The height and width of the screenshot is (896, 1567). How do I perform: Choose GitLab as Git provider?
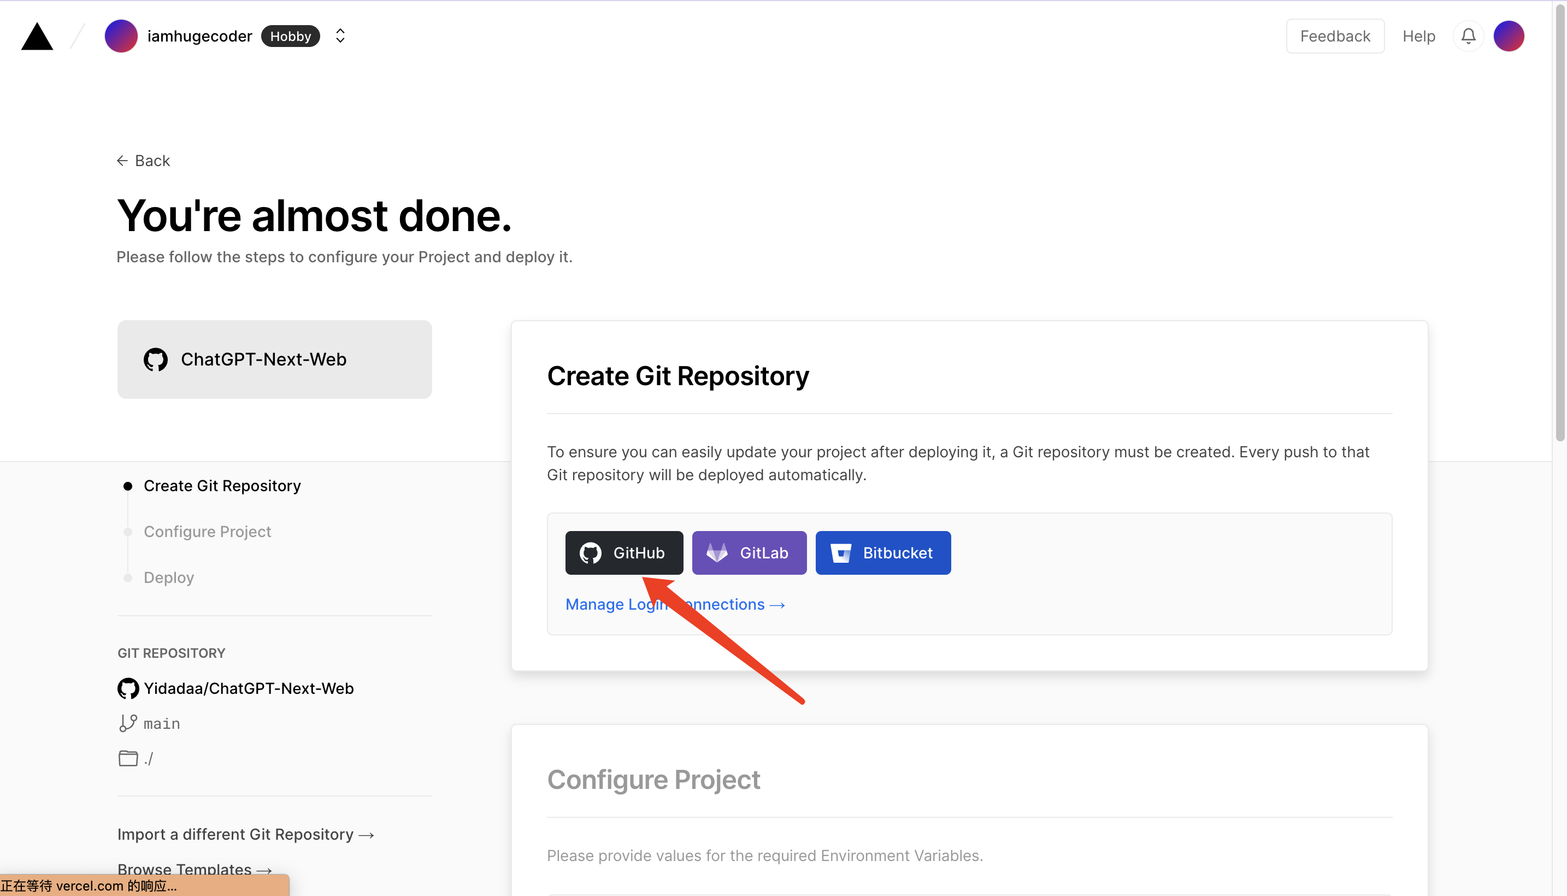[749, 552]
